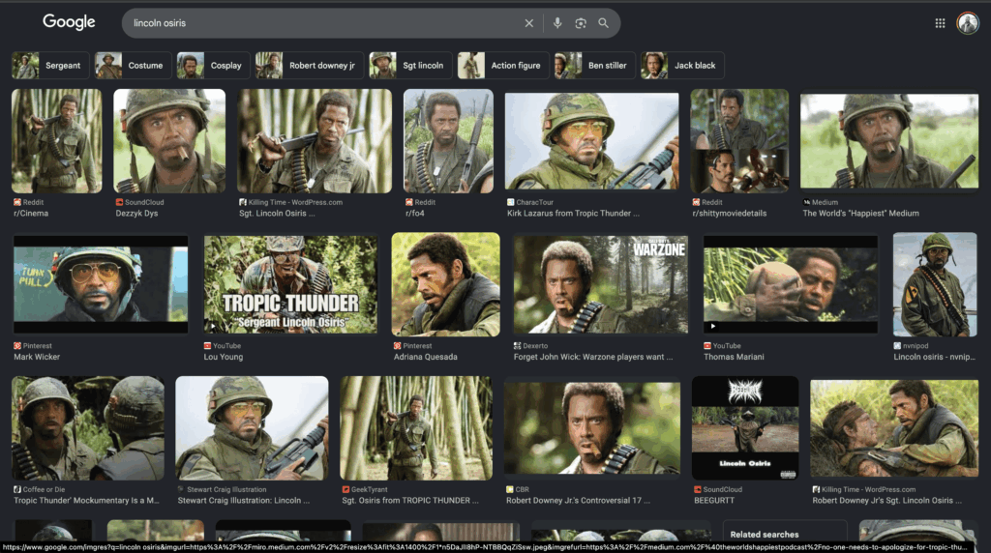The height and width of the screenshot is (553, 991).
Task: Click 'Robert Downey Jr.'s Controversial 17' caption
Action: click(x=579, y=501)
